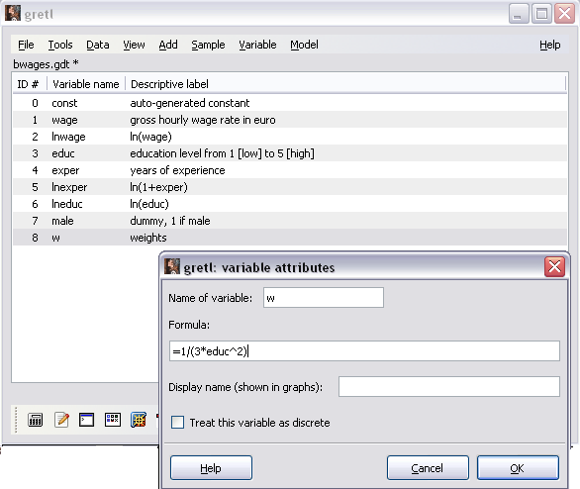Click 'gross hourly wage rate in euro' label

coord(203,120)
